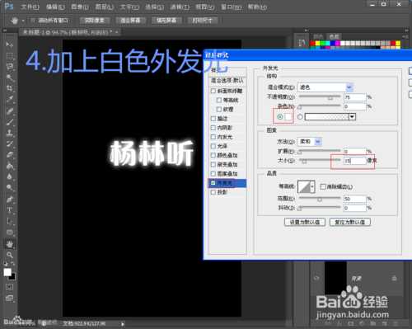412x329 pixels.
Task: Enable 内发光 style checkbox
Action: tap(213, 137)
